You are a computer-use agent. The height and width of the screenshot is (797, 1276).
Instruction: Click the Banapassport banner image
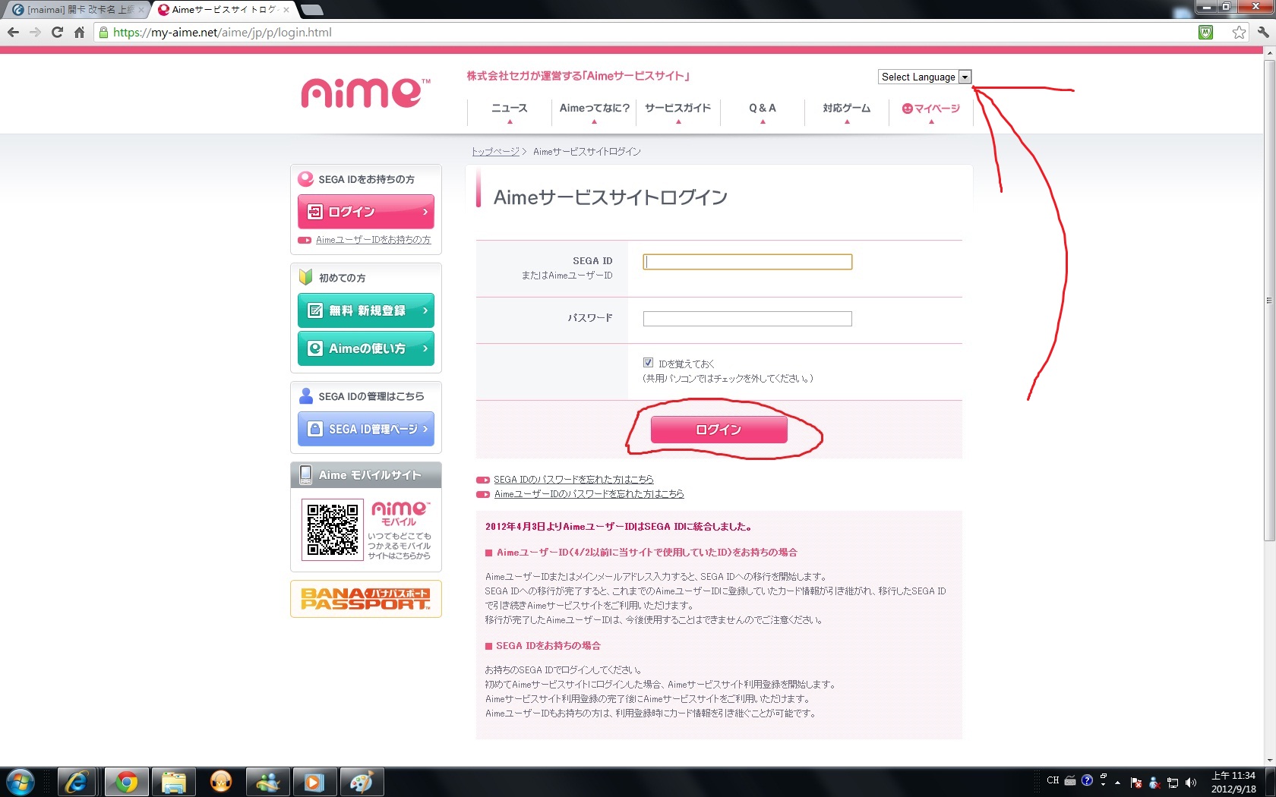tap(365, 599)
